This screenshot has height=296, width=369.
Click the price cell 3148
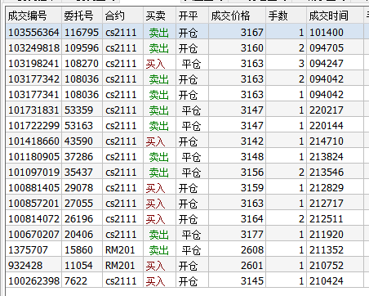(x=252, y=157)
